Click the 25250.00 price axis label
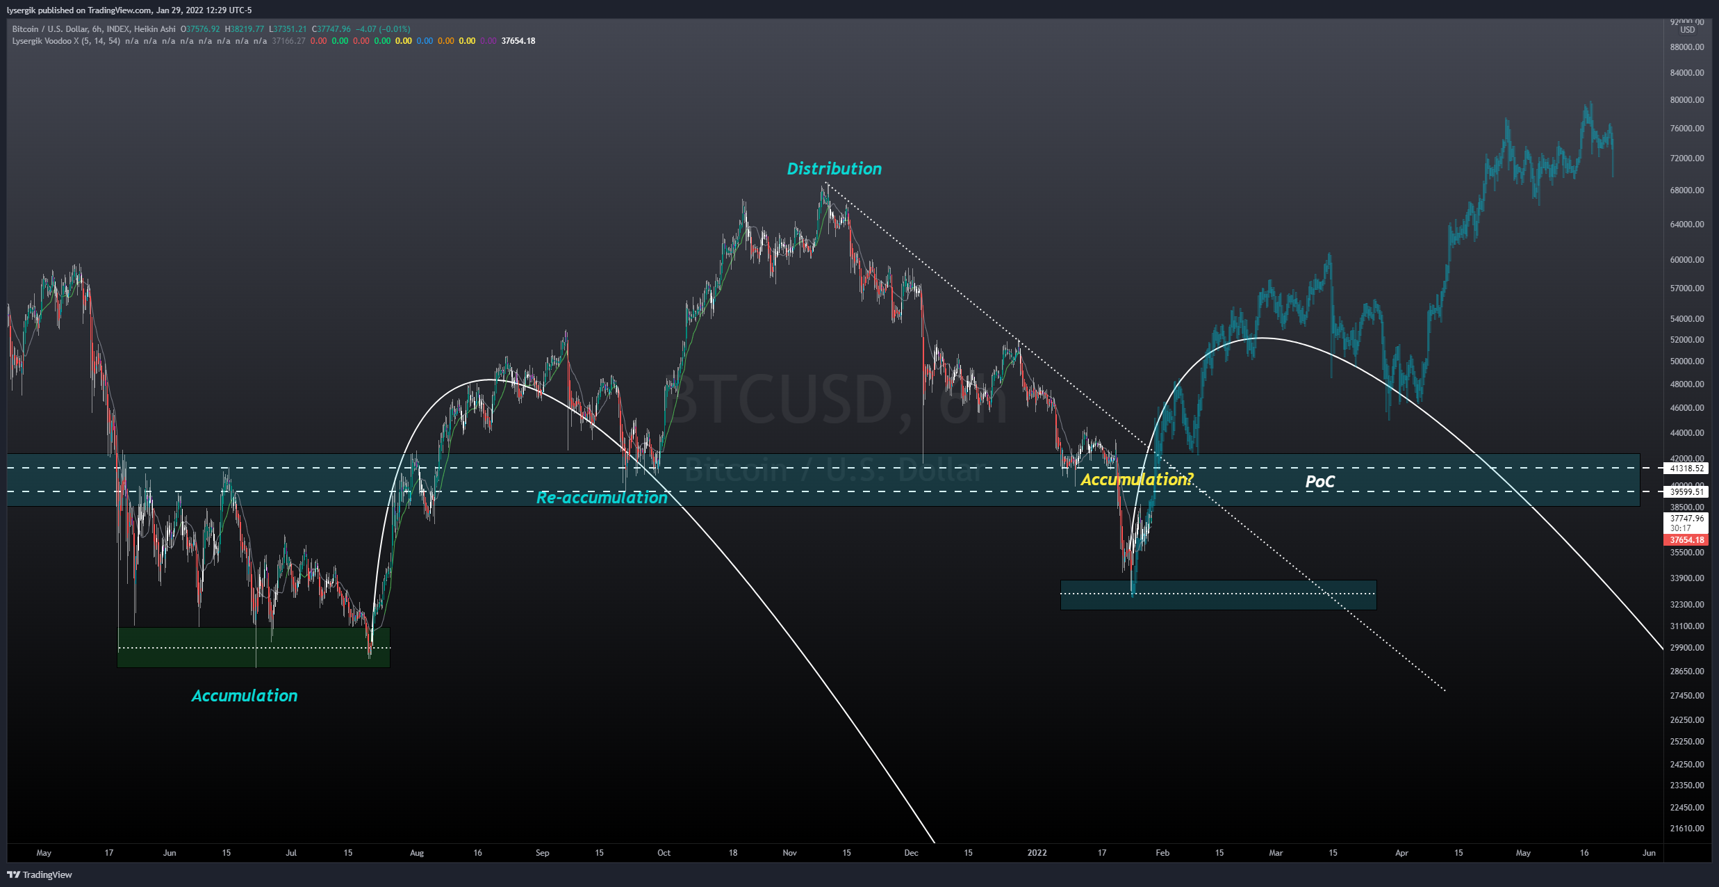 pos(1687,742)
